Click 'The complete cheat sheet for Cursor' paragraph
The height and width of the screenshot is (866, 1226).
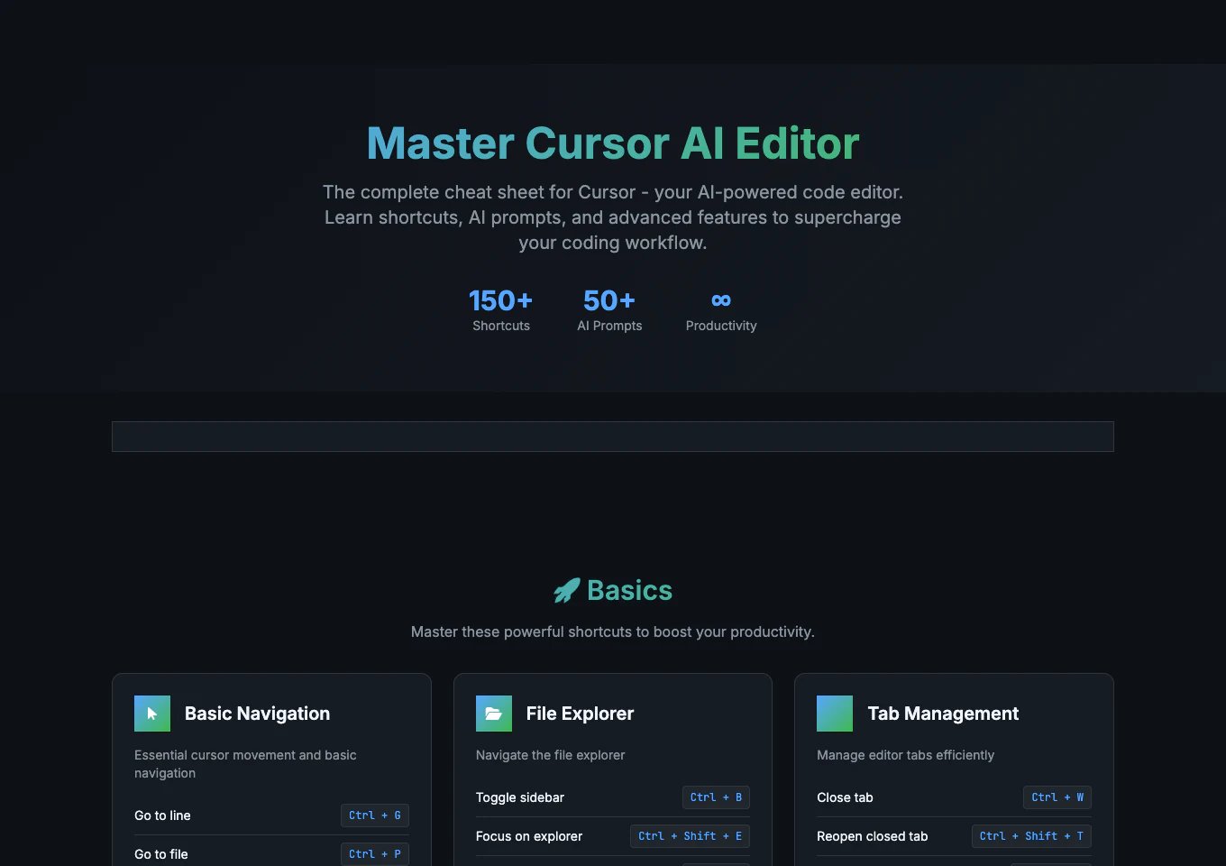(613, 217)
